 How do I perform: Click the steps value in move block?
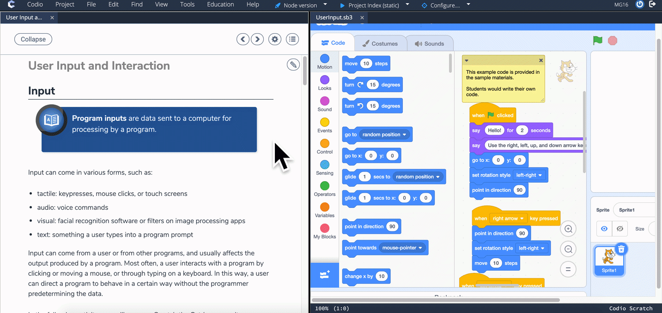(x=366, y=64)
